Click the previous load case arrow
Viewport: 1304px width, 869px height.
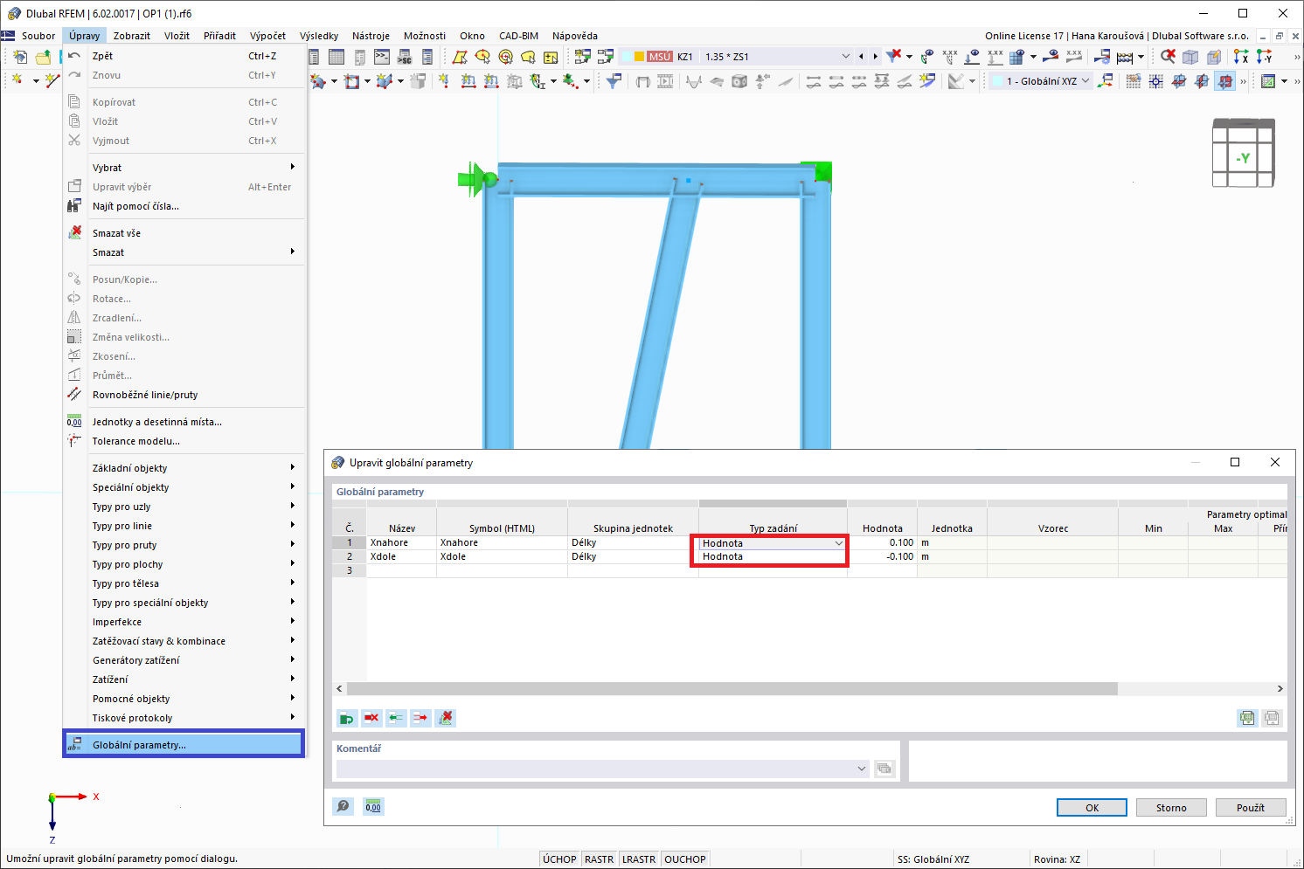861,57
